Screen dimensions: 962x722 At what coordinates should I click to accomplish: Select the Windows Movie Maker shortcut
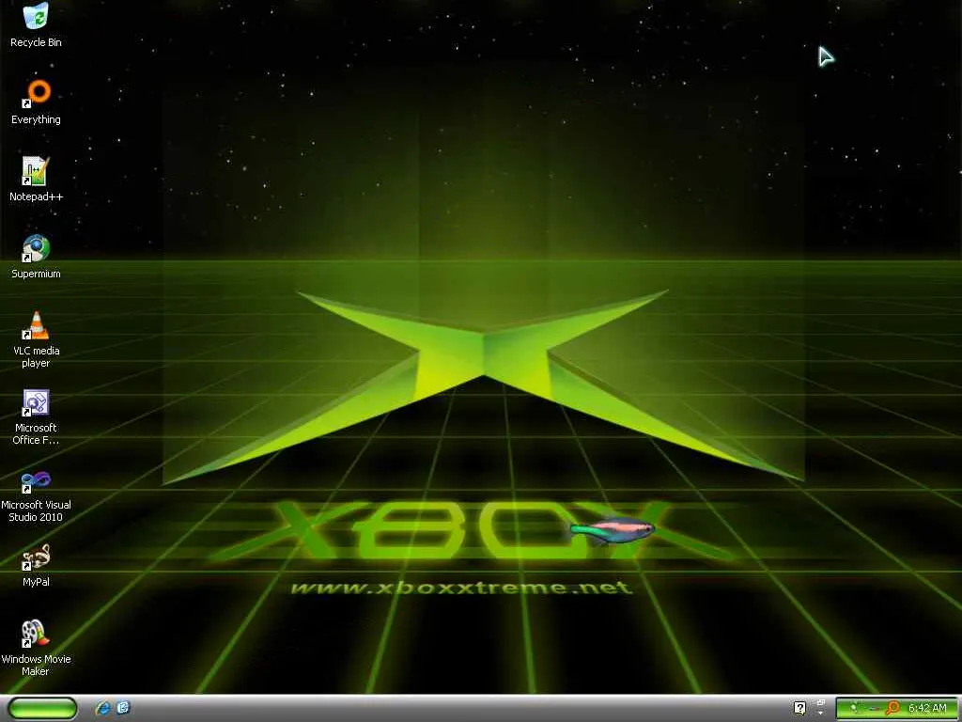36,648
